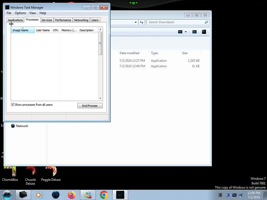Viewport: 267px width, 200px height.
Task: Minimize the Windows Task Manager window
Action: coord(87,7)
